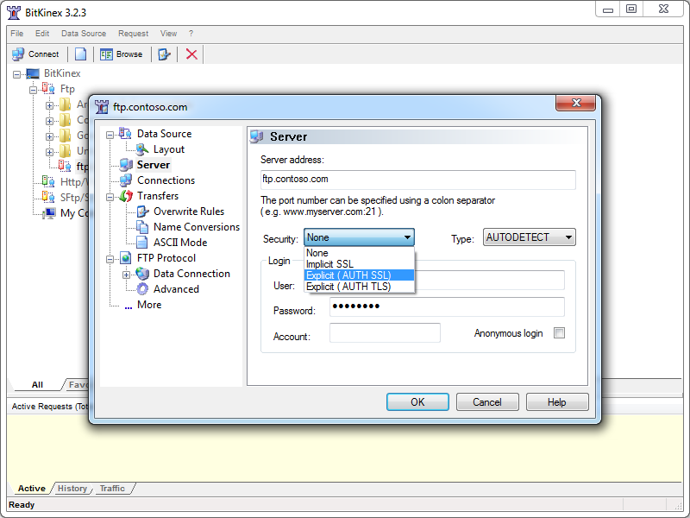Select the Layout item in settings tree
Screen dimensions: 690x518
168,149
